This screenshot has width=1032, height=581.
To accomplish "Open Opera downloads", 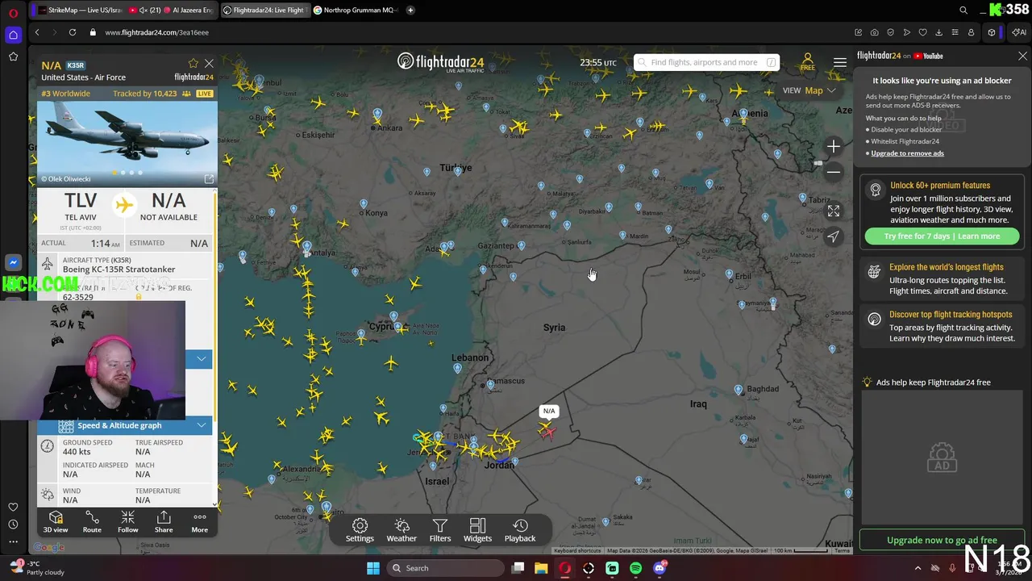I will (938, 32).
